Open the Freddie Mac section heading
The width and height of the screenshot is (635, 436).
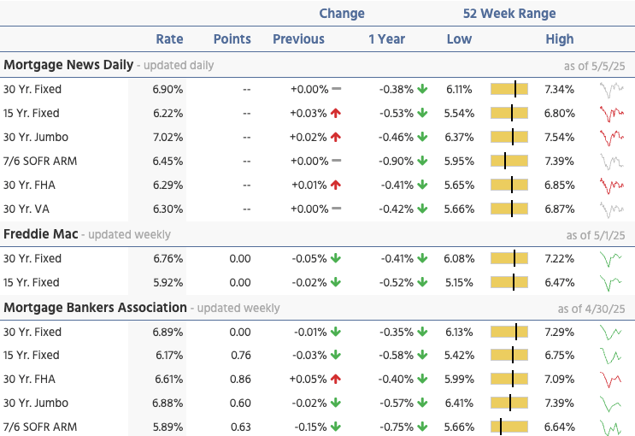click(x=44, y=234)
